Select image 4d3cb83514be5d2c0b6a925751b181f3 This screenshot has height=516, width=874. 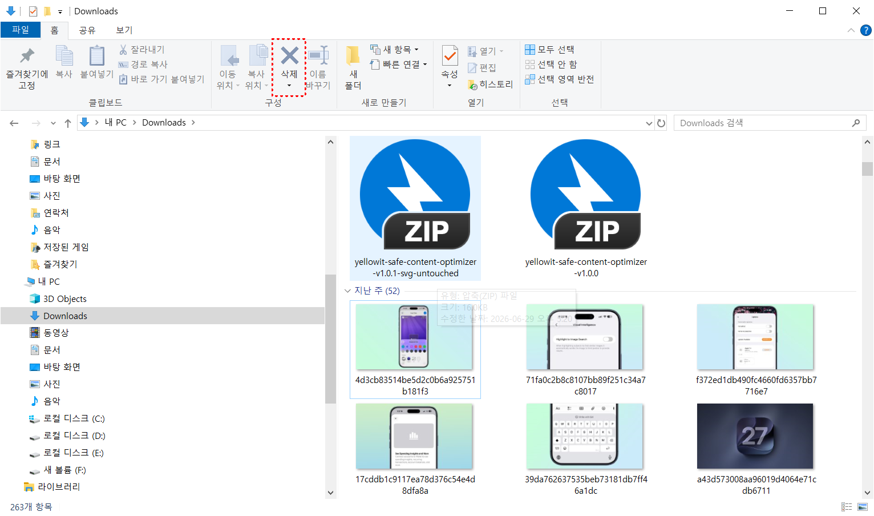(x=415, y=349)
